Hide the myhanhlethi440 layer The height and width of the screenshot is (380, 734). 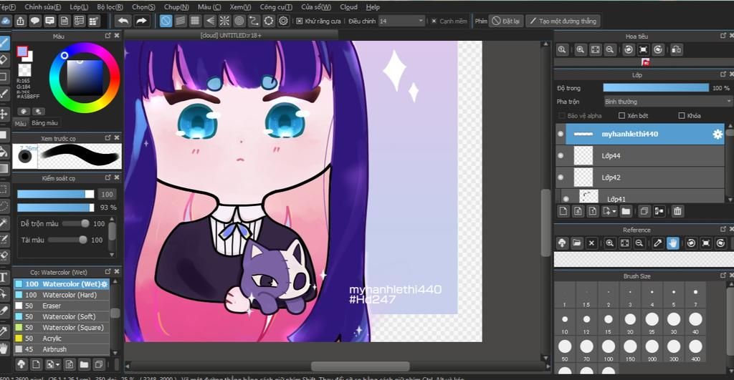[561, 134]
